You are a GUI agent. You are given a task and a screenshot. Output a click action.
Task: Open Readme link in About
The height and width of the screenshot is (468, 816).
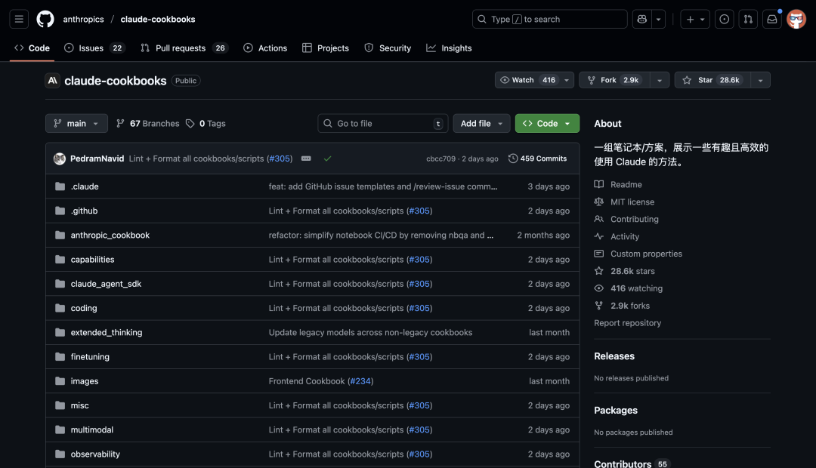(x=618, y=185)
